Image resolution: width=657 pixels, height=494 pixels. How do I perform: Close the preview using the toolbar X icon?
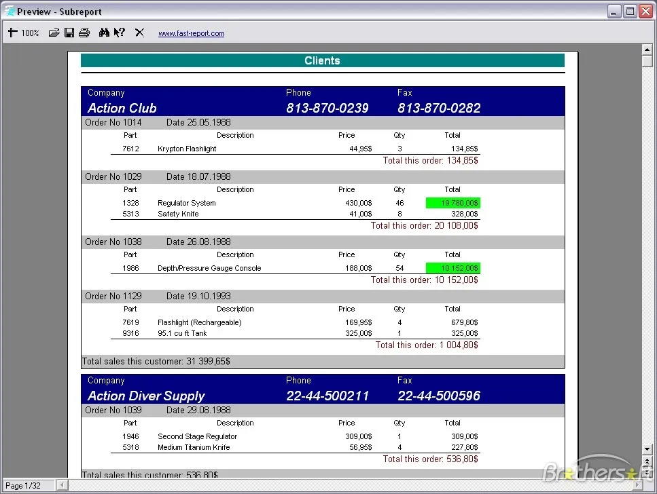[x=139, y=33]
